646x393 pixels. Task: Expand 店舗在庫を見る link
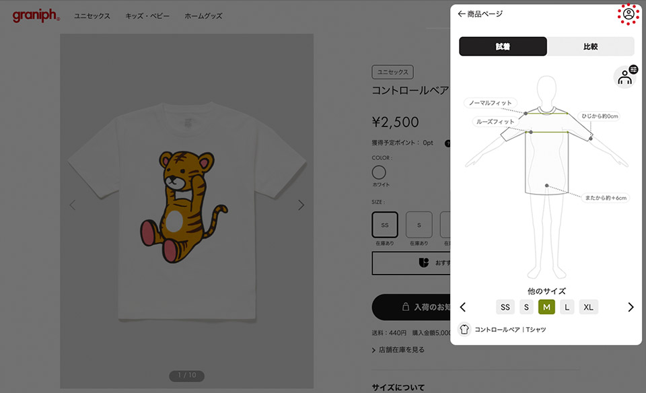click(398, 350)
